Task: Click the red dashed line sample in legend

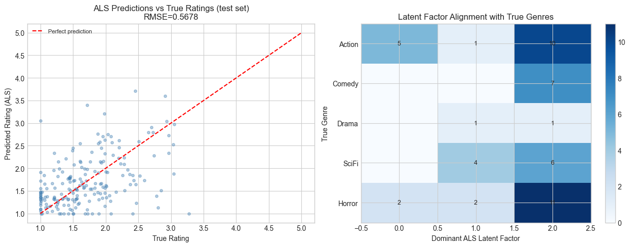Action: 39,31
